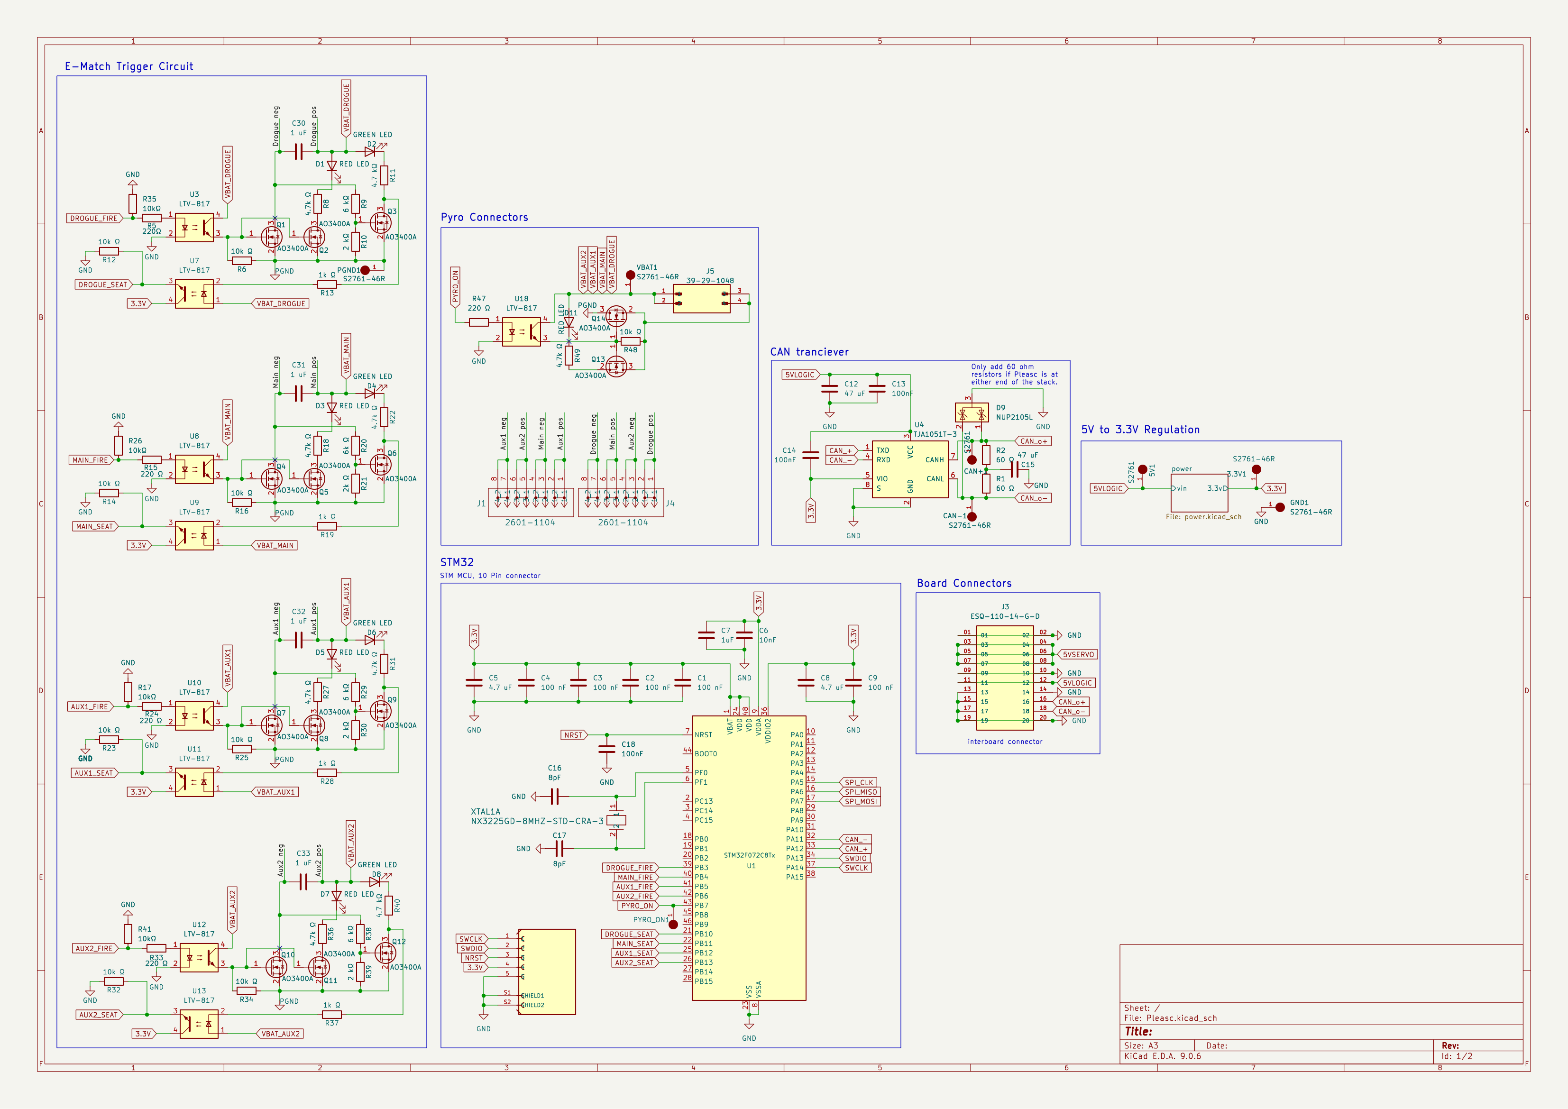
Task: Click the PYRO_ON1 test point near PB9
Action: [673, 925]
